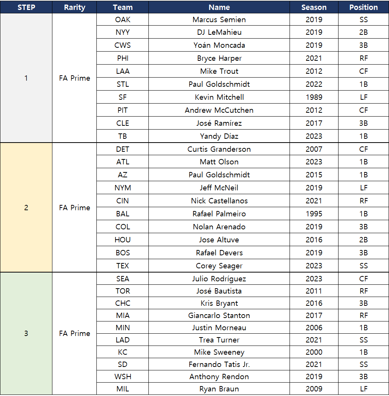The image size is (389, 396).
Task: Select the Name column header
Action: (219, 7)
